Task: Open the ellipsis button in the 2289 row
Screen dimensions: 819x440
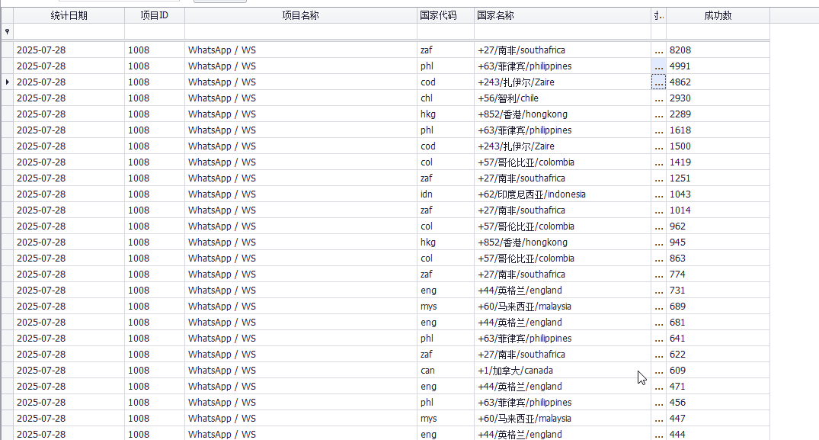Action: pyautogui.click(x=659, y=114)
